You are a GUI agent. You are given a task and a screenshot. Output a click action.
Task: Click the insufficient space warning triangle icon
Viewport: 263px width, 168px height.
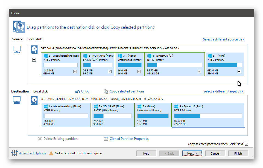pos(51,153)
